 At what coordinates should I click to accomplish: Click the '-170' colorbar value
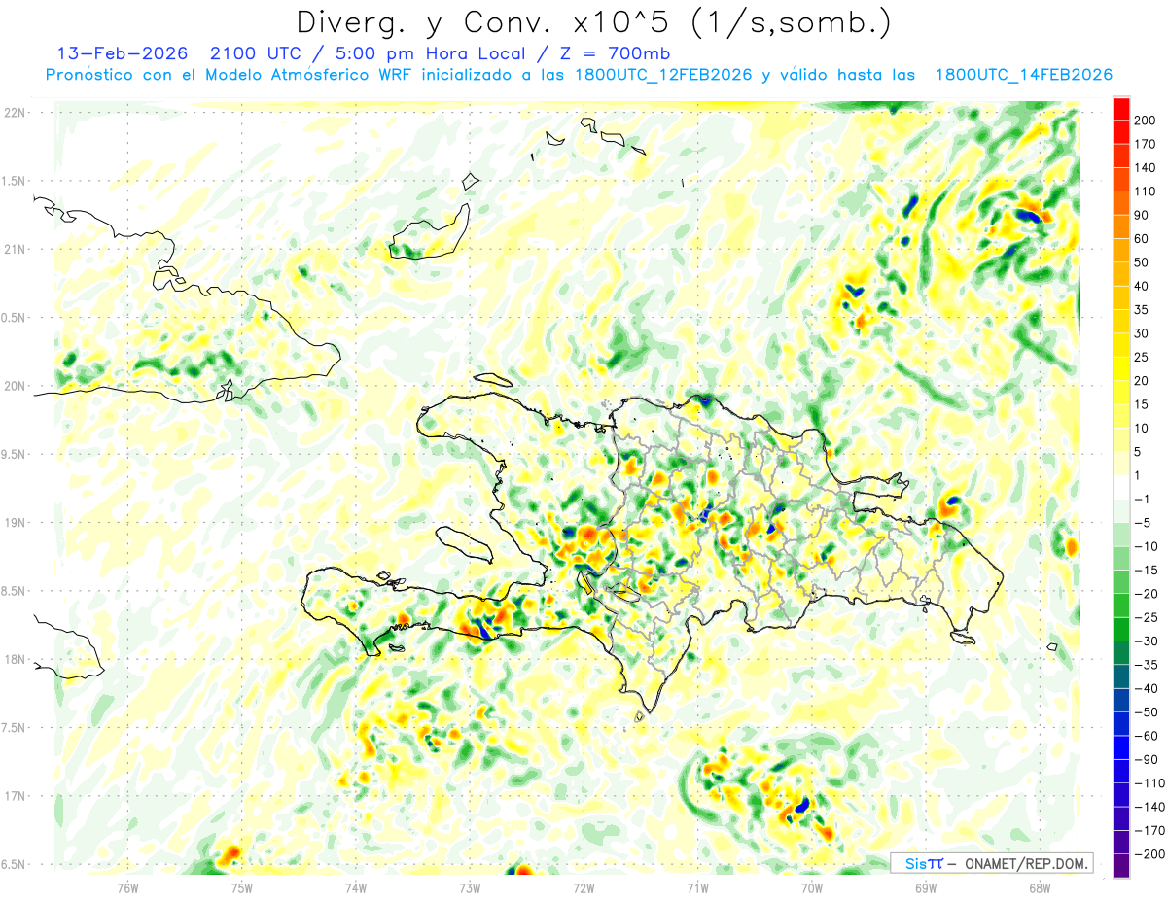1149,832
